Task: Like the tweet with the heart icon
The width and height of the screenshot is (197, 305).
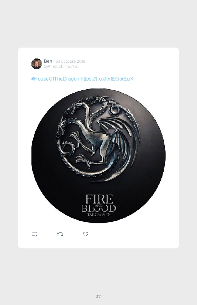Action: 86,234
